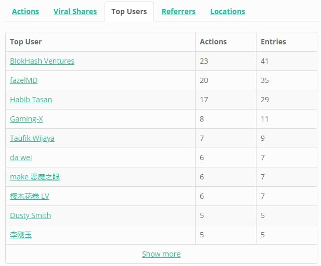The image size is (321, 266).
Task: Open the Locations tab
Action: pyautogui.click(x=228, y=11)
